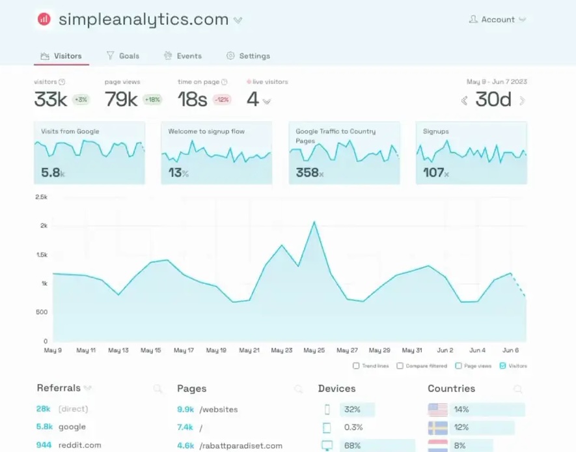Click the May 9 - Jun 7 2023 date text
This screenshot has height=452, width=576.
click(497, 81)
